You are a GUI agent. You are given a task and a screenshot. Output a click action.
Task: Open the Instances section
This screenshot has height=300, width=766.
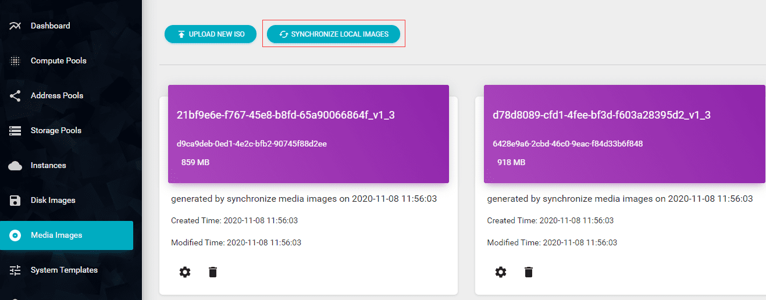[x=48, y=166]
